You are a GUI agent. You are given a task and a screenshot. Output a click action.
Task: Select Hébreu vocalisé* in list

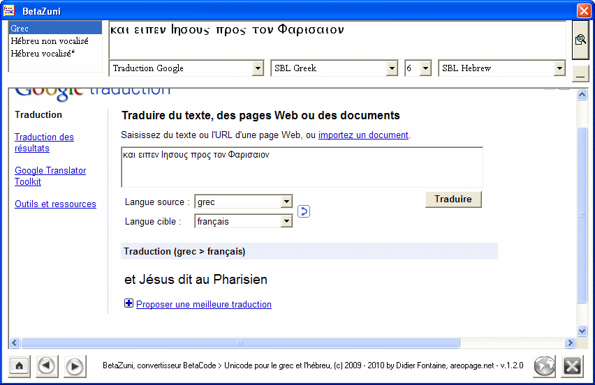[x=55, y=53]
